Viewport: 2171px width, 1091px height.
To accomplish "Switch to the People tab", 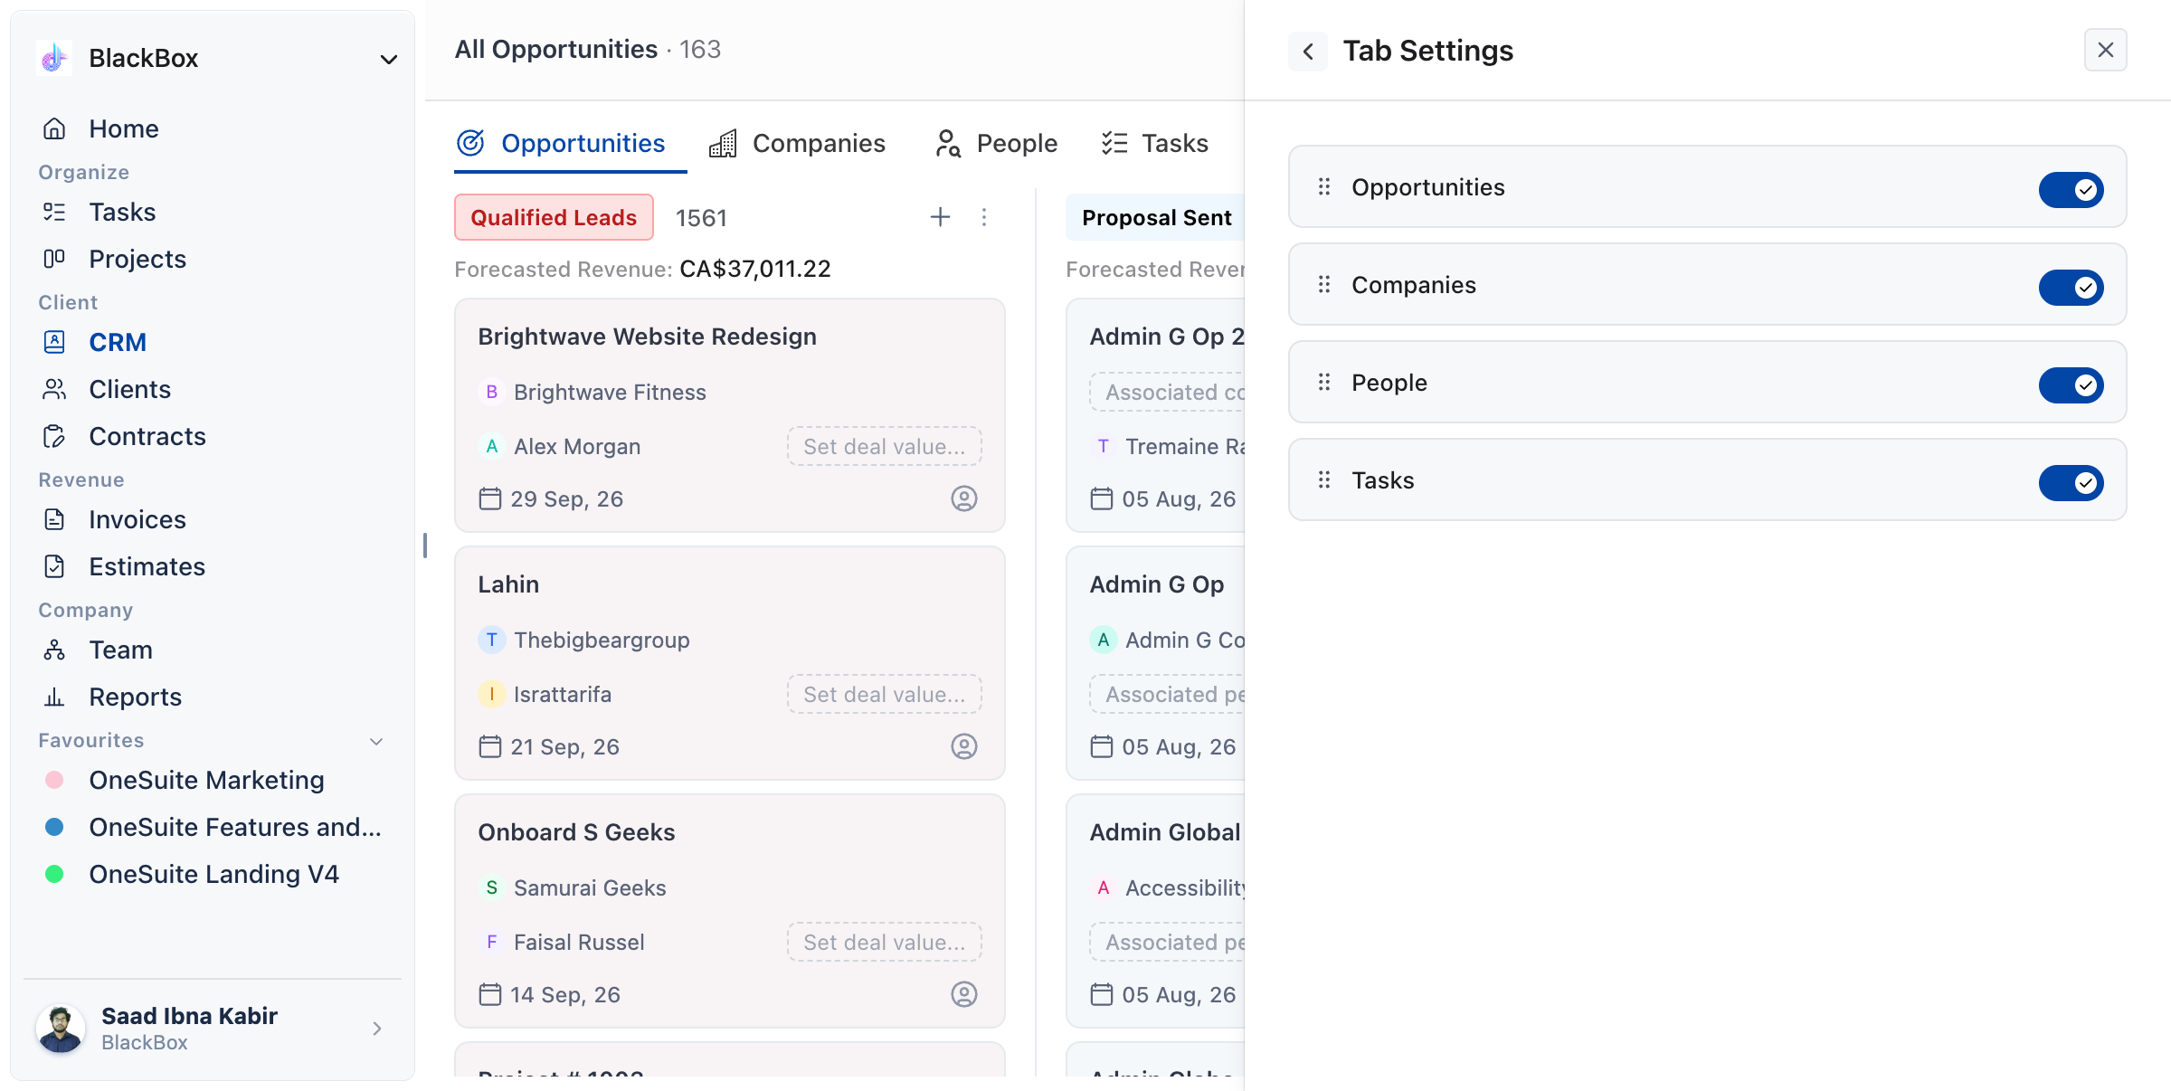I will click(996, 143).
